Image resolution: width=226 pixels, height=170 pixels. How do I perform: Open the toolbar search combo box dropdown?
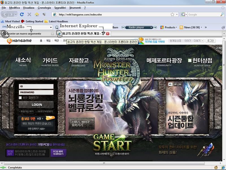51,27
